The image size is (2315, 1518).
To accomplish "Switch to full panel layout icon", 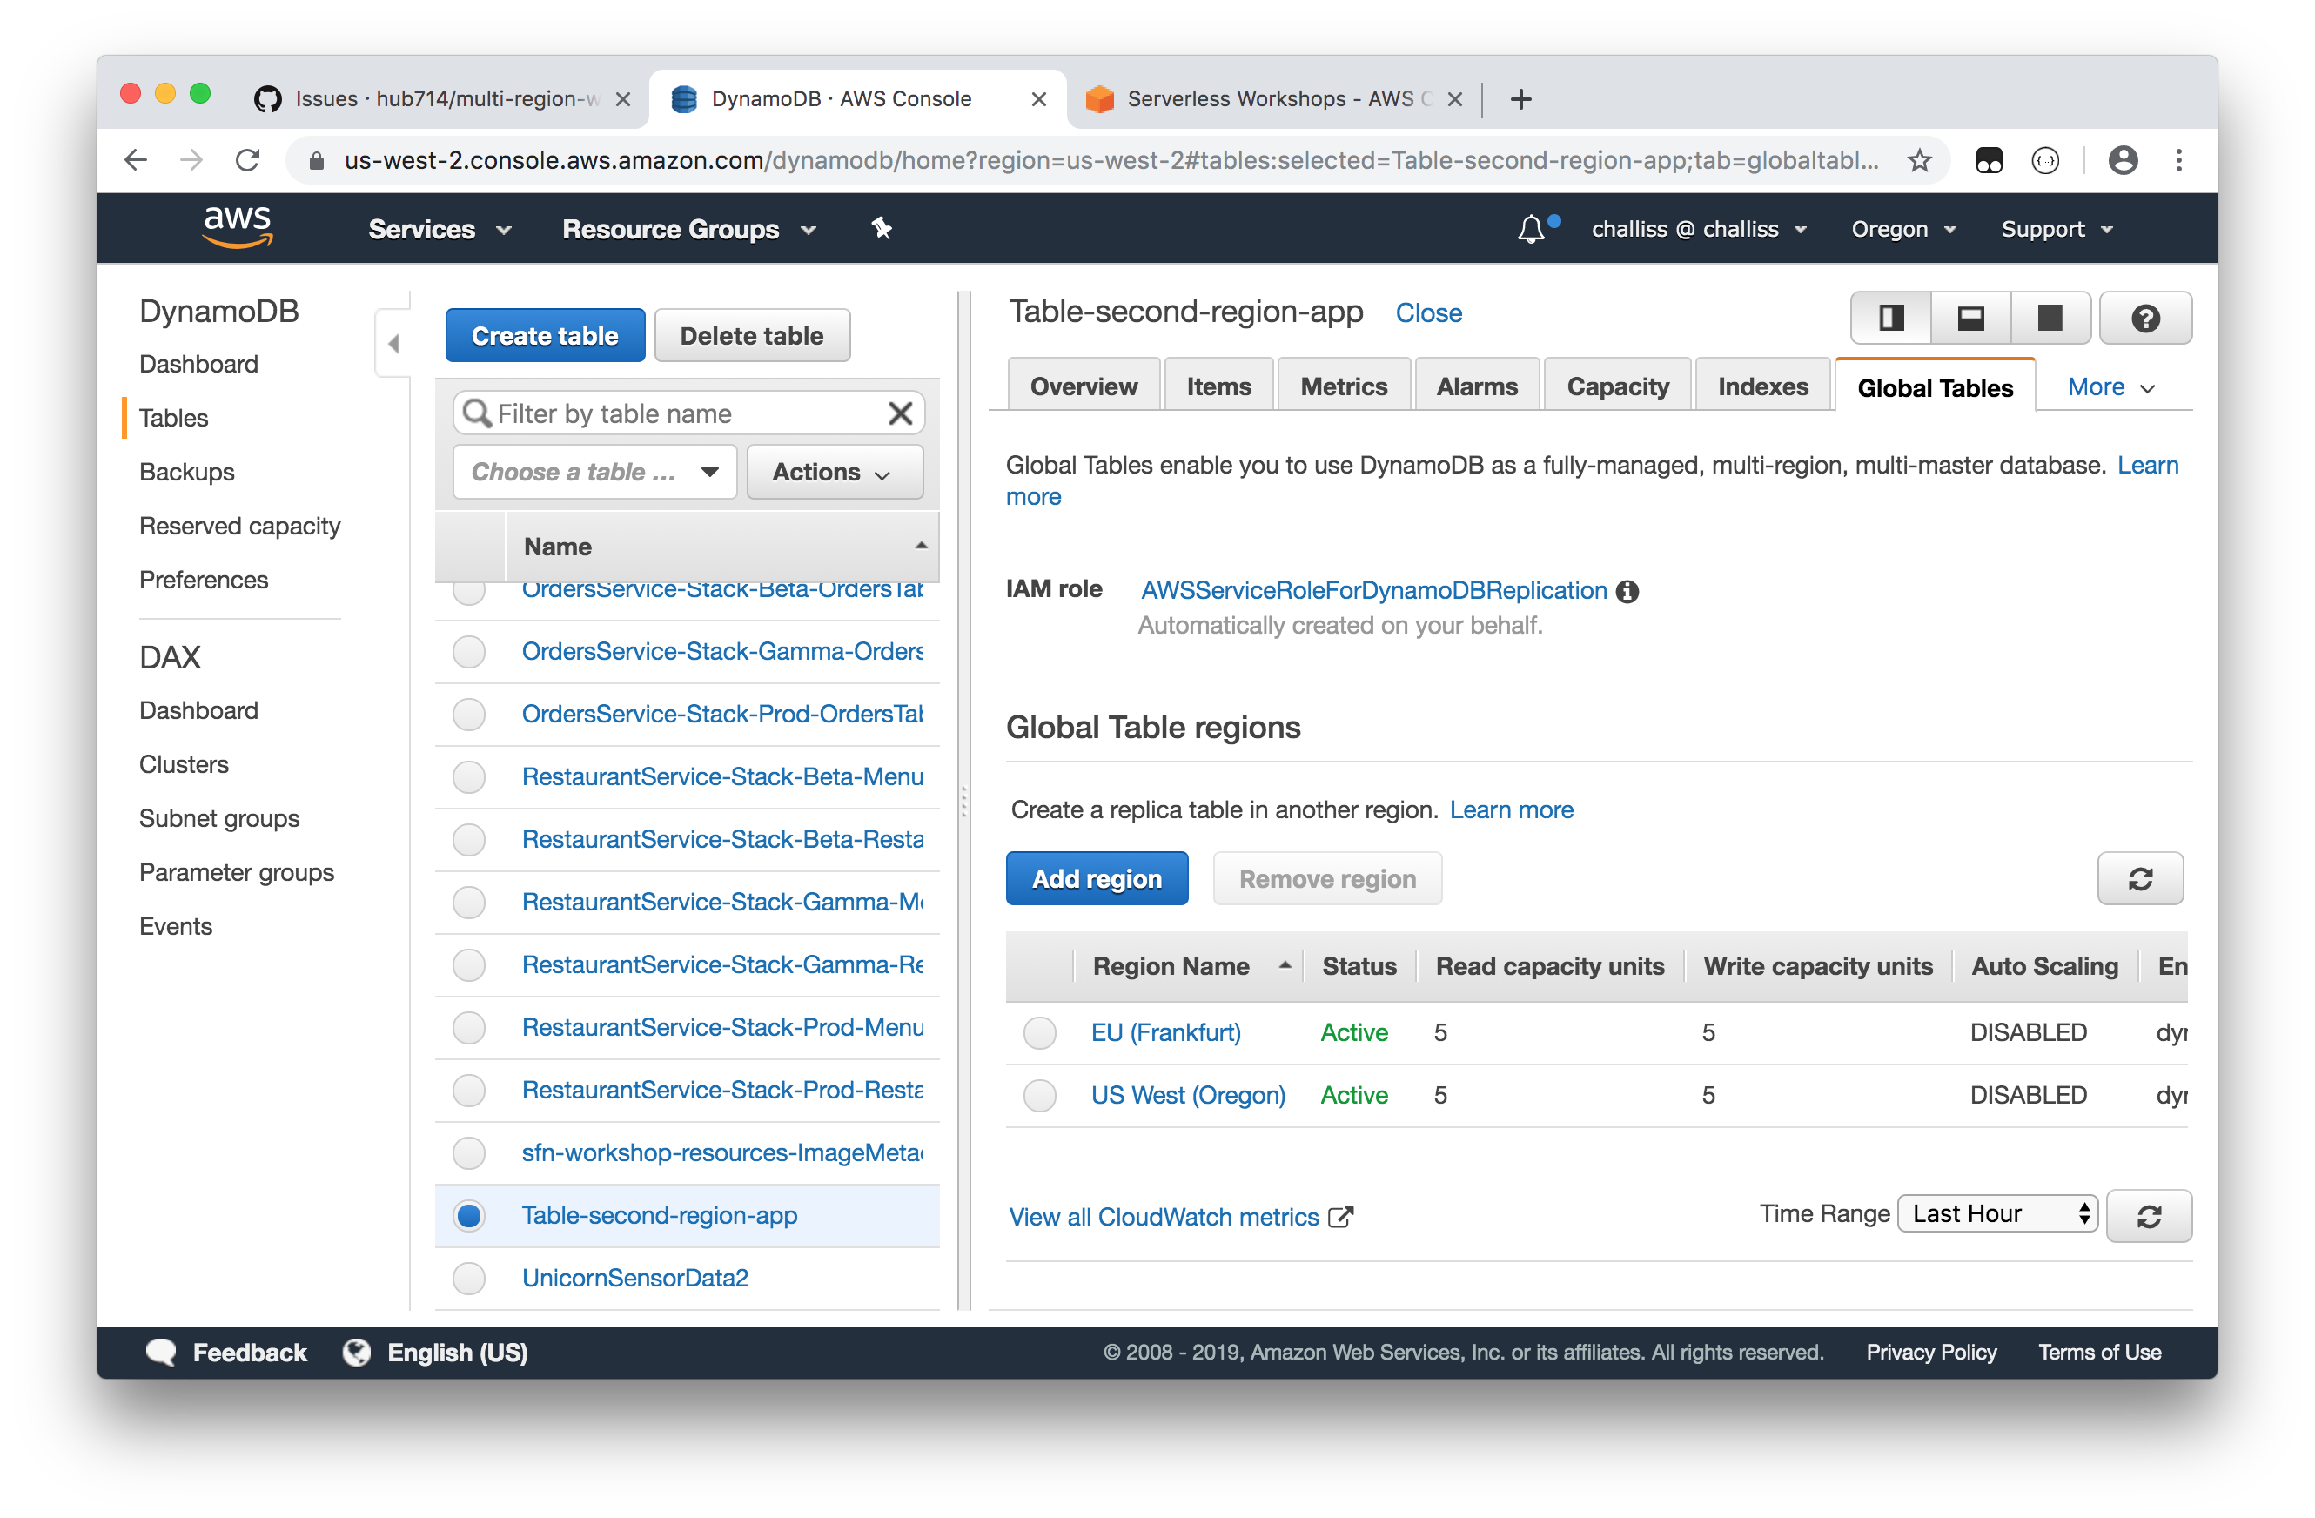I will [2050, 319].
